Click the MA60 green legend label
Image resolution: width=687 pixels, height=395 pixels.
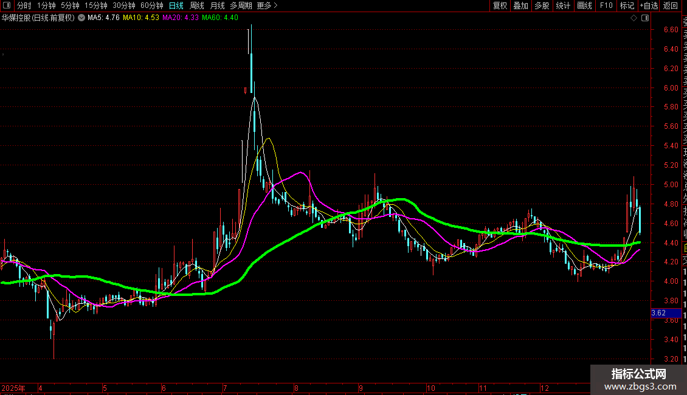(220, 18)
